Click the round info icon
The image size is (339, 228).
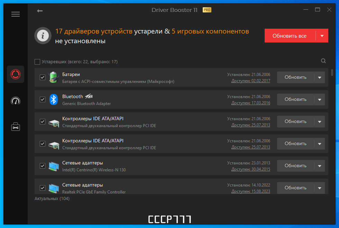[x=43, y=36]
